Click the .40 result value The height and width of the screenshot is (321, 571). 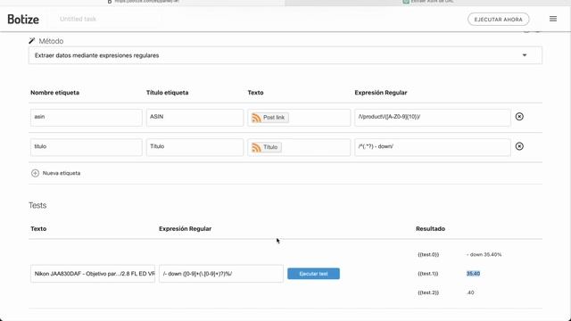(470, 292)
